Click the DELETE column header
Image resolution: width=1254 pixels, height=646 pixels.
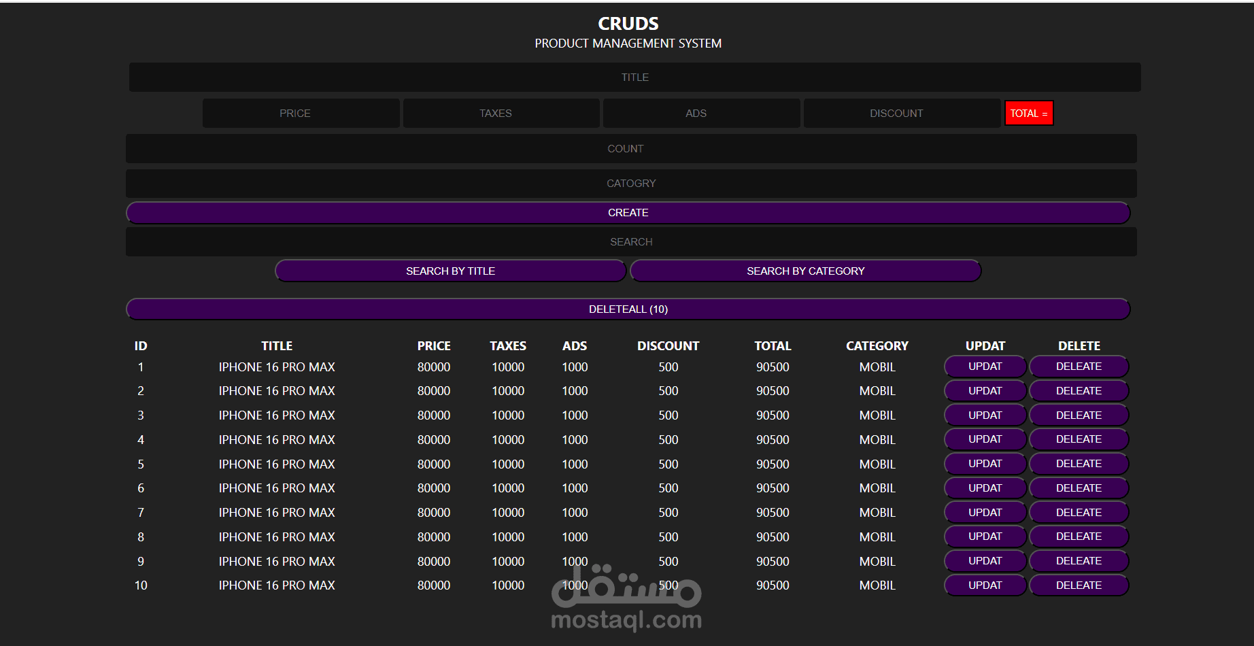coord(1079,346)
